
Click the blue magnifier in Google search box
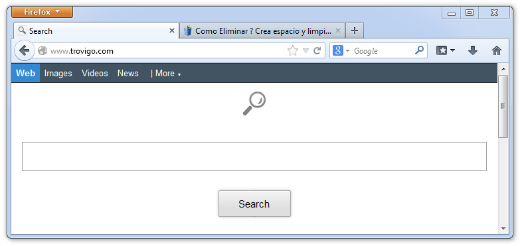[x=419, y=50]
